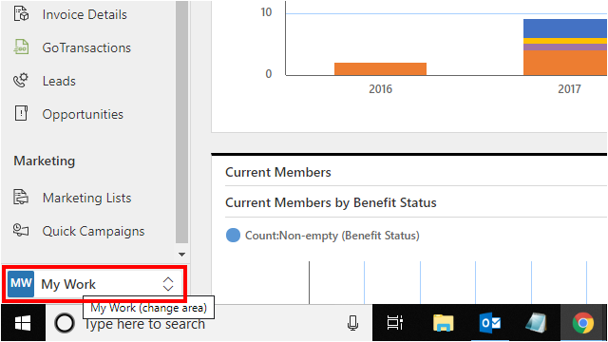The image size is (608, 342).
Task: Open the Opportunities icon
Action: click(x=21, y=114)
